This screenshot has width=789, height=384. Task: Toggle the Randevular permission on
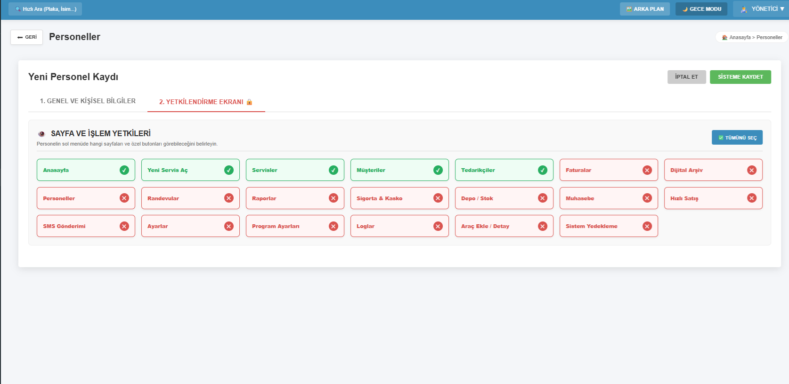[x=190, y=198]
